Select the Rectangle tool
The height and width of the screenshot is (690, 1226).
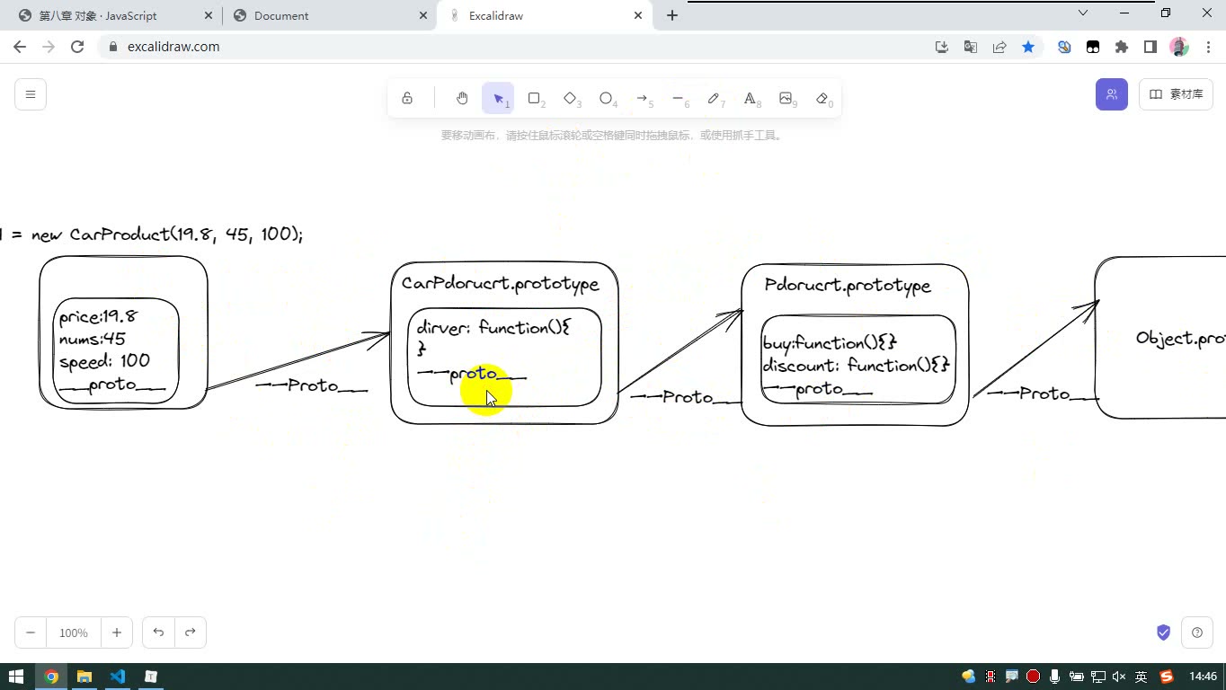(x=534, y=98)
